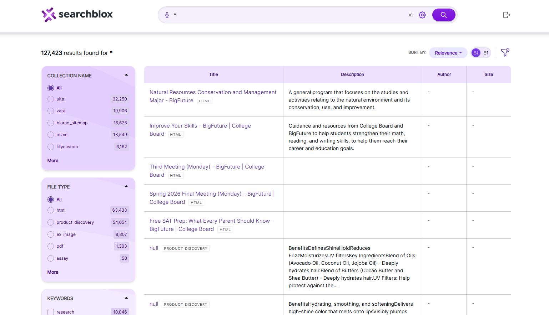The image size is (549, 315).
Task: Collapse the File Type facet panel
Action: (126, 186)
